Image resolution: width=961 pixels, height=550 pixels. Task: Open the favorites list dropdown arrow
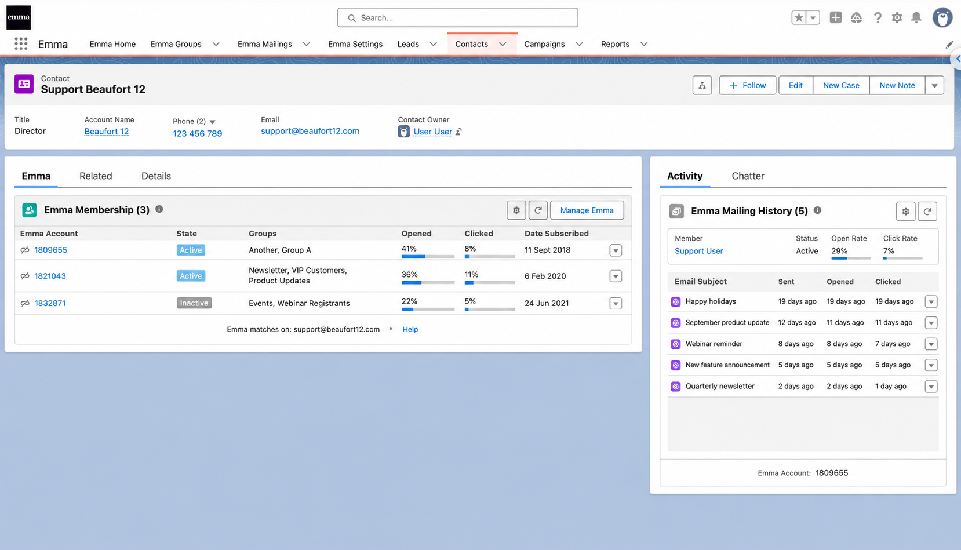(x=813, y=18)
